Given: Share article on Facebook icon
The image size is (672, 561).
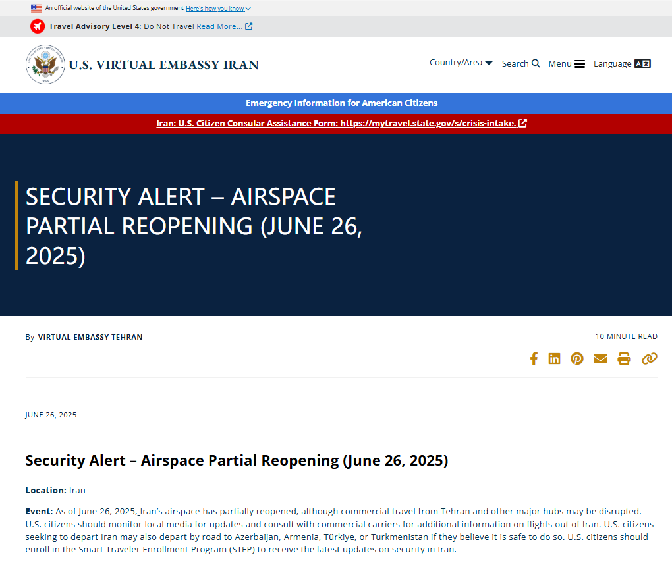Looking at the screenshot, I should click(x=534, y=359).
